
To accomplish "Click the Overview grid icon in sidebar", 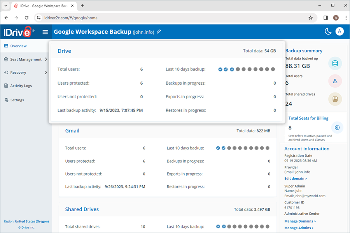I will point(6,46).
